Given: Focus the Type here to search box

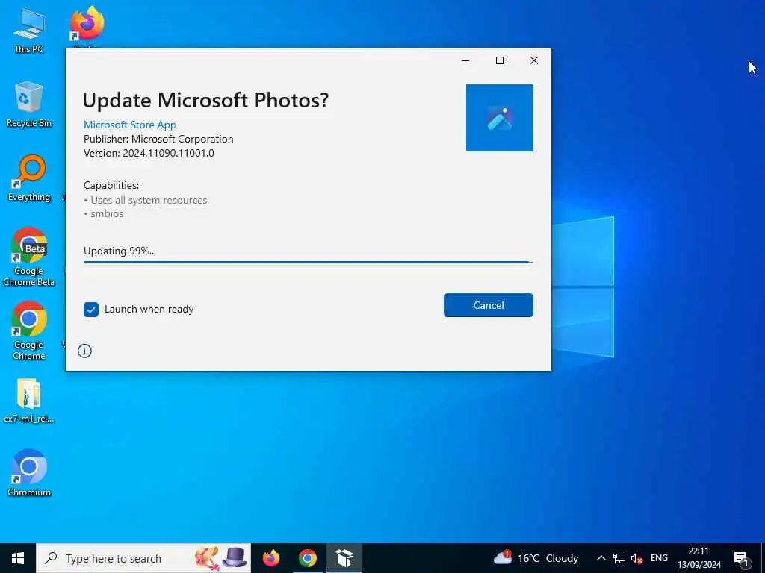Looking at the screenshot, I should click(143, 558).
